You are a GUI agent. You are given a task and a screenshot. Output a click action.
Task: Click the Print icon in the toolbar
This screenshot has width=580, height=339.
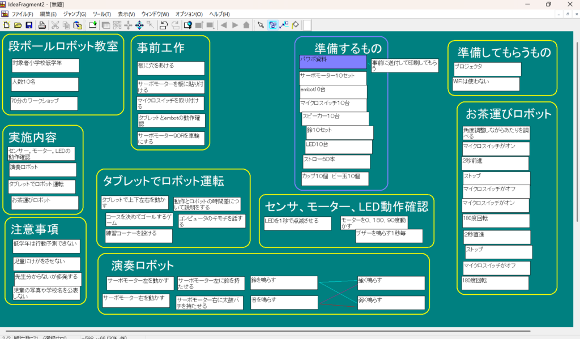(x=42, y=25)
